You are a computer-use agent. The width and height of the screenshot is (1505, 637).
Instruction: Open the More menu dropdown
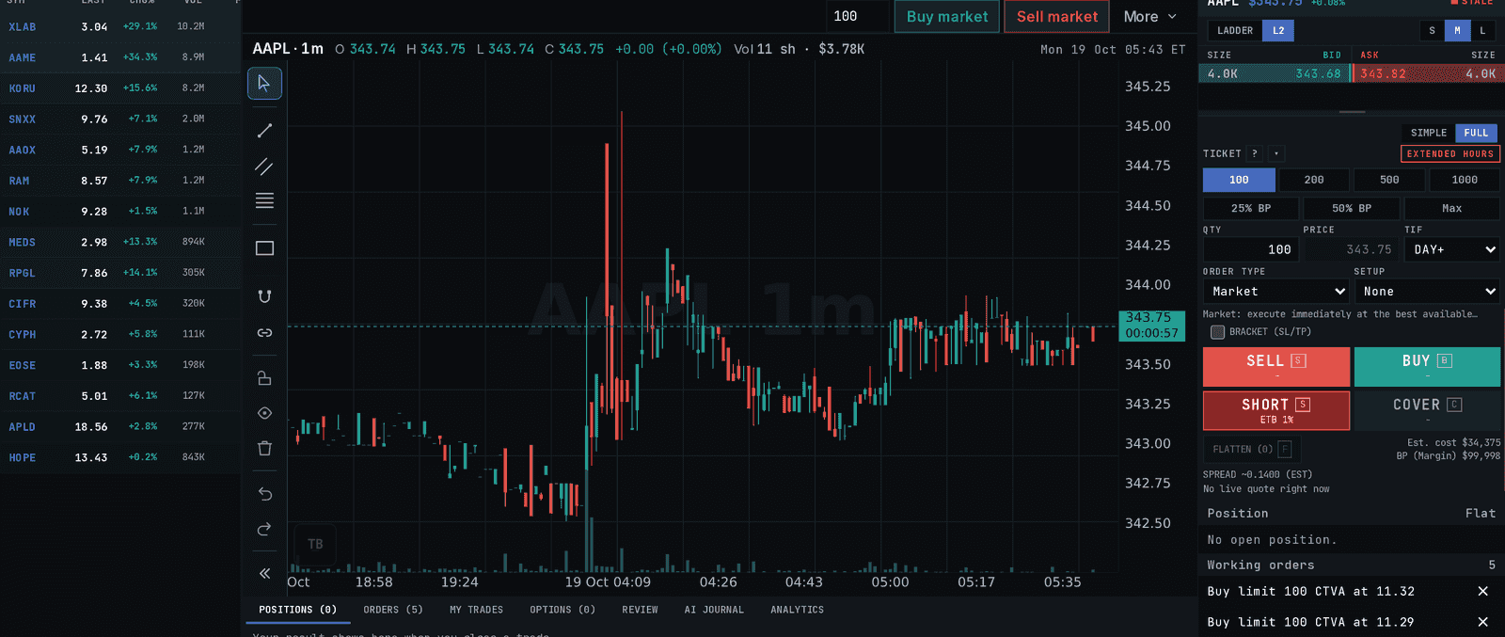click(1150, 16)
